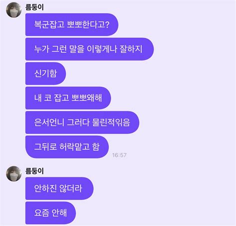236x226 pixels.
Task: Select the '은서언니 그러다 물린적있음' message
Action: pyautogui.click(x=82, y=122)
